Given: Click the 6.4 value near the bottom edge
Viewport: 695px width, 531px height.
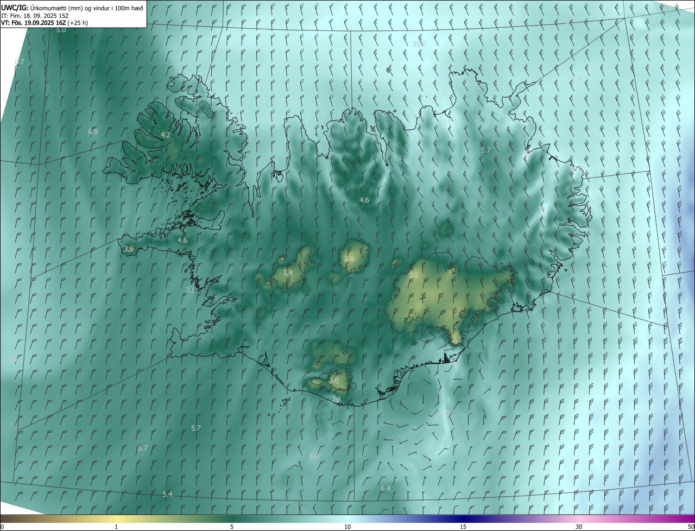Looking at the screenshot, I should [x=386, y=489].
